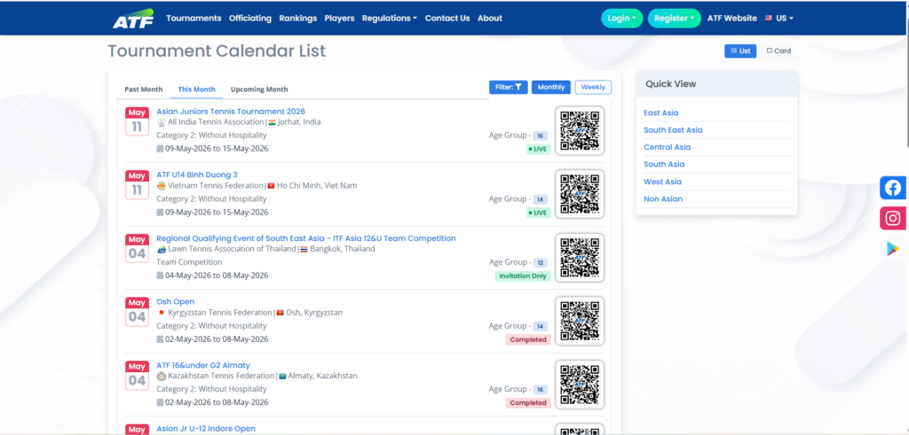This screenshot has width=909, height=435.
Task: Select Monthly view toggle
Action: click(x=551, y=87)
